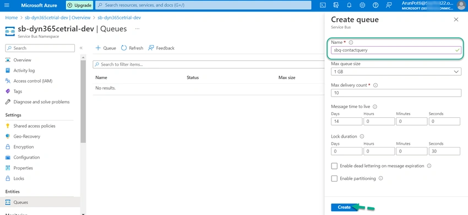
Task: Click the Upgrade button
Action: coord(79,5)
